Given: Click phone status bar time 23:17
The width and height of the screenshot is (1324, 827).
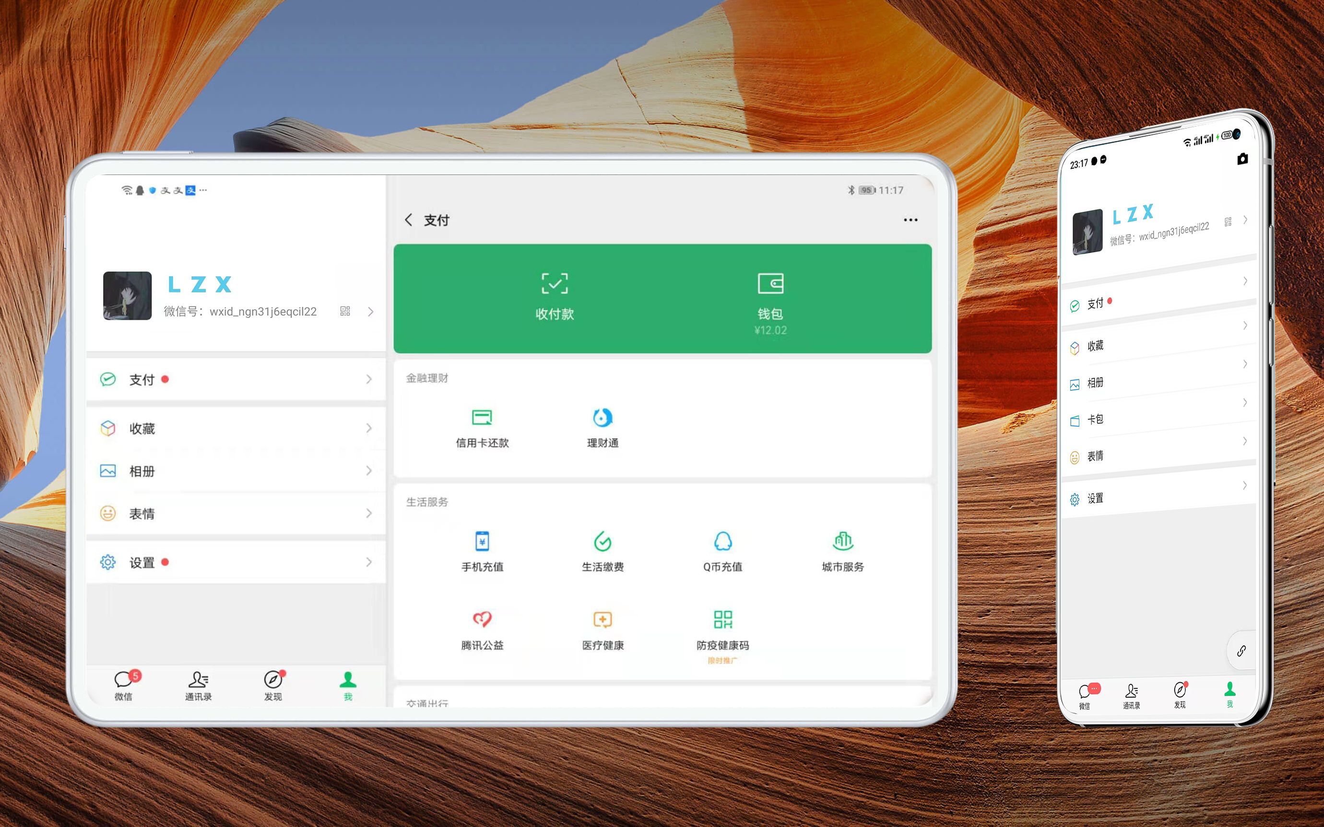Looking at the screenshot, I should [x=1078, y=164].
